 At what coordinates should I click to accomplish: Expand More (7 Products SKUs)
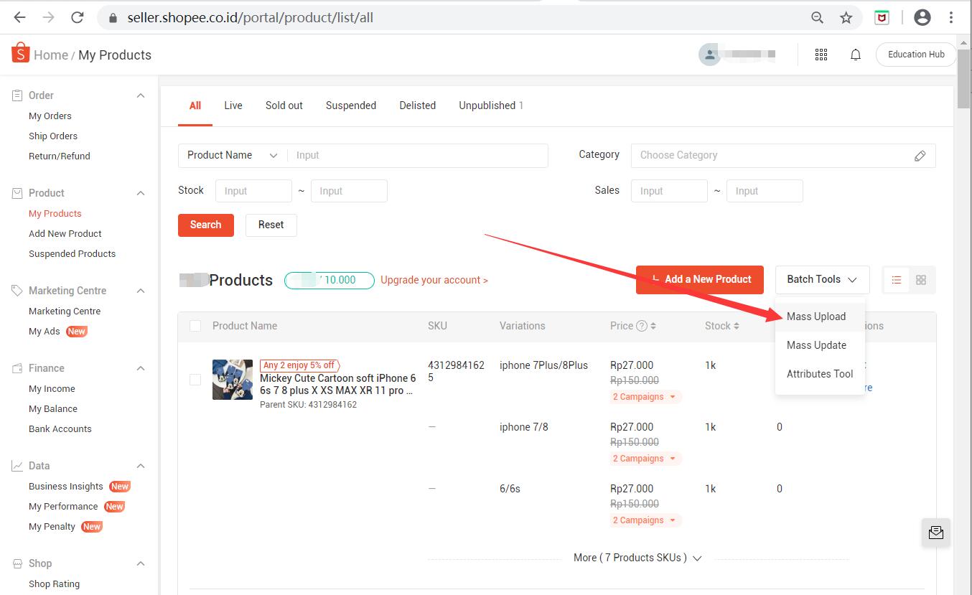tap(637, 558)
